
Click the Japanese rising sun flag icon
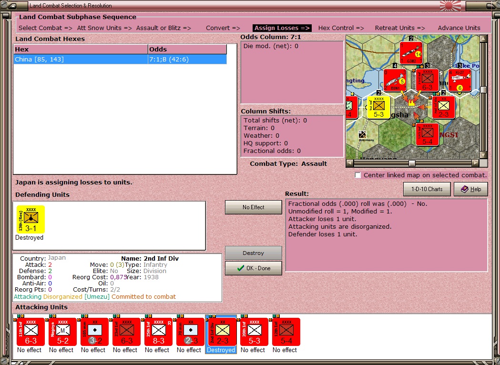point(450,6)
